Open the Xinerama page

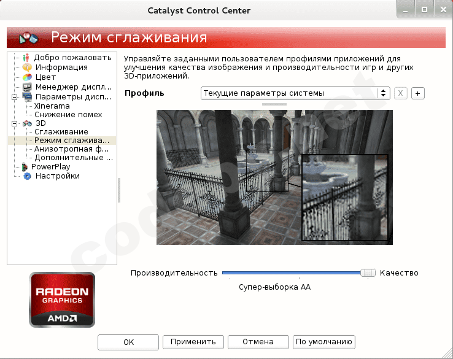tap(52, 106)
